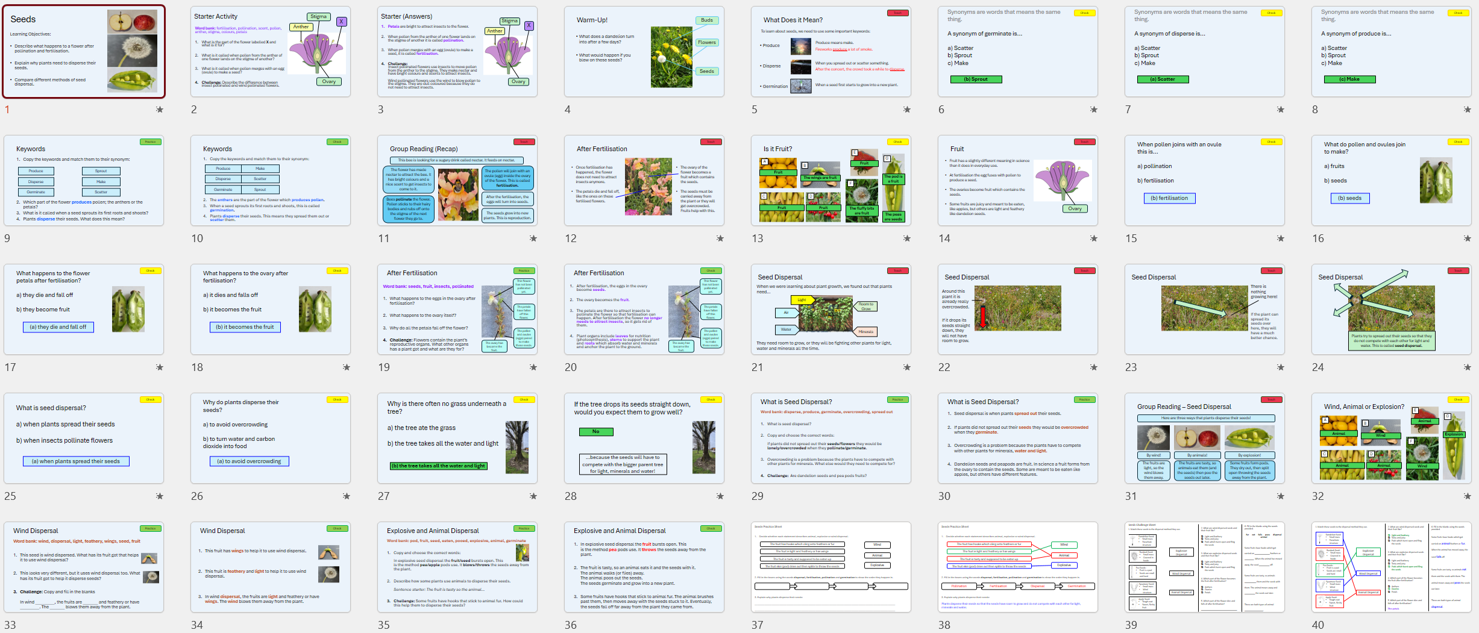The width and height of the screenshot is (1479, 633).
Task: Select worksheet slide 38 with red answer lines
Action: pyautogui.click(x=1018, y=567)
